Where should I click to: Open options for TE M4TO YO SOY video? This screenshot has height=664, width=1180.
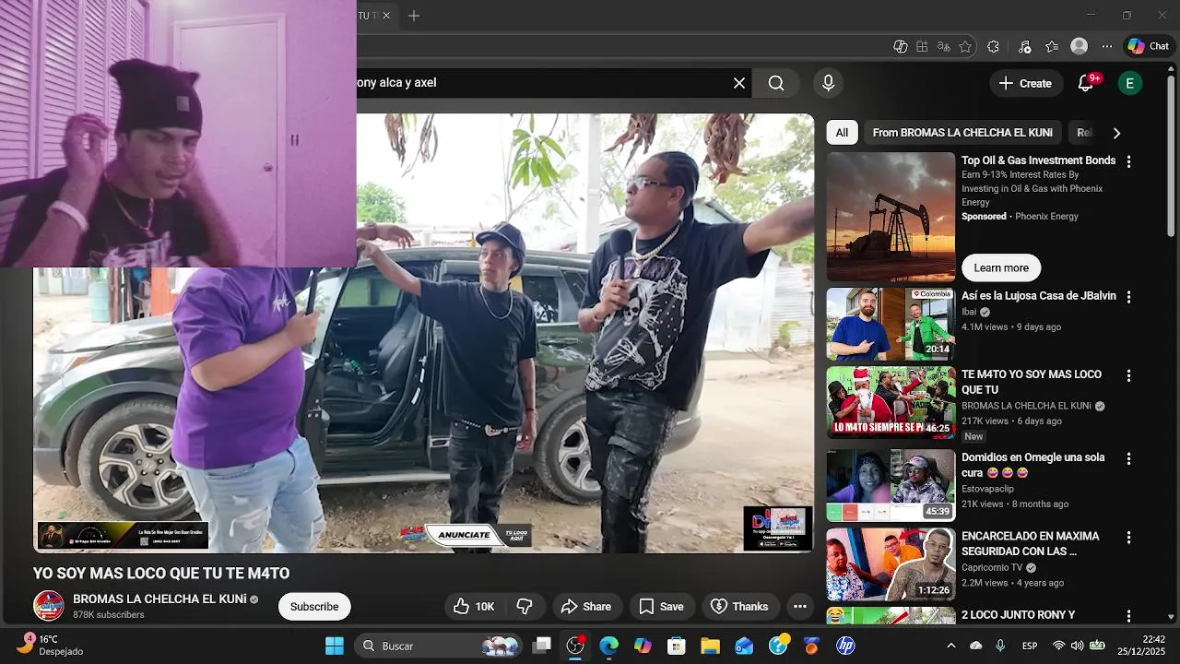coord(1128,376)
